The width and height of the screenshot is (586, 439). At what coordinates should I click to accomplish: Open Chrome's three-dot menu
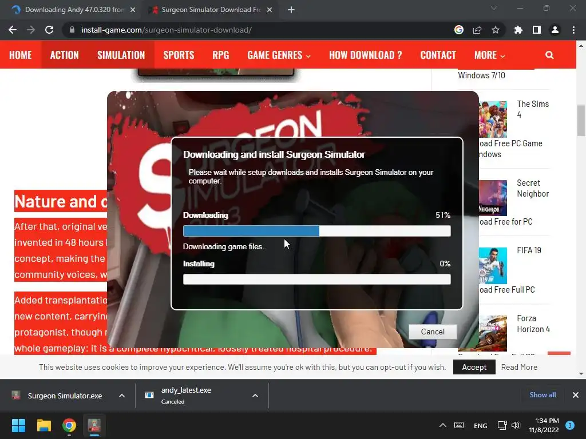pos(573,30)
